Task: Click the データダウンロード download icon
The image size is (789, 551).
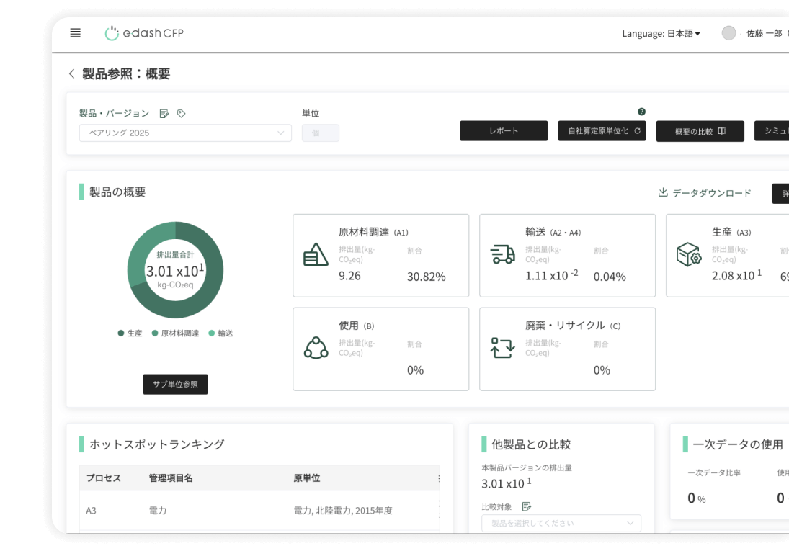Action: tap(663, 193)
